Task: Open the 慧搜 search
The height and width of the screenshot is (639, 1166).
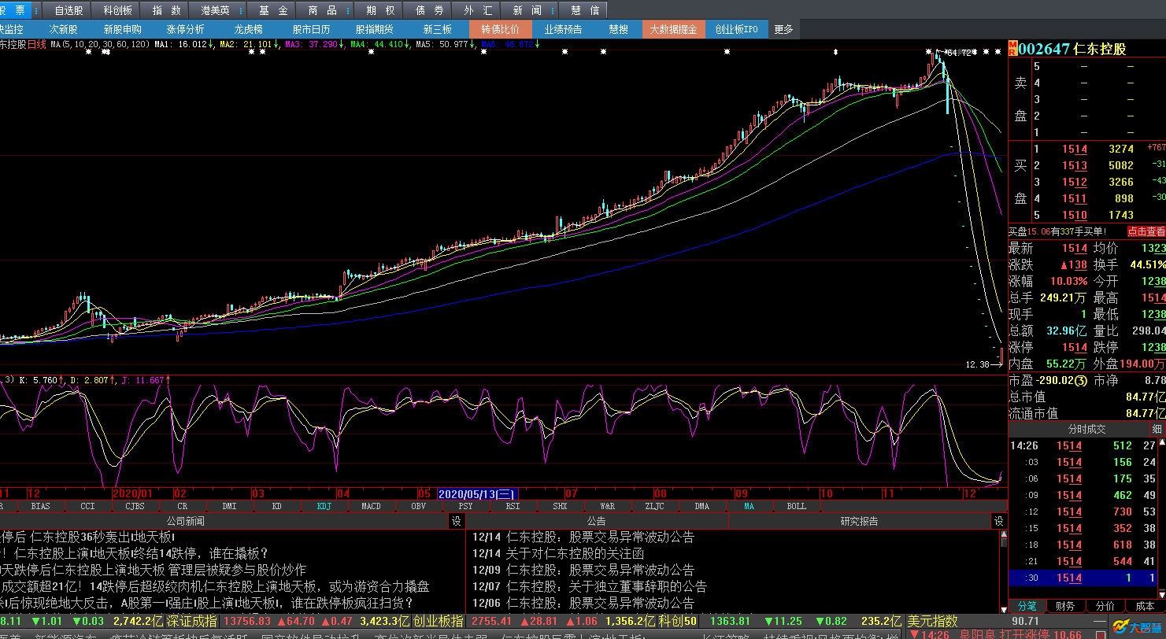Action: [x=619, y=30]
